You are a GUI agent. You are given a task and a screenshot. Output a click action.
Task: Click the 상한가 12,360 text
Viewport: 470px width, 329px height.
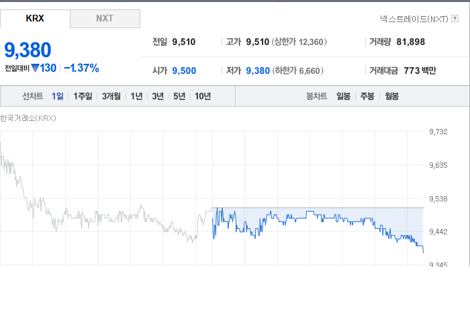click(x=299, y=42)
